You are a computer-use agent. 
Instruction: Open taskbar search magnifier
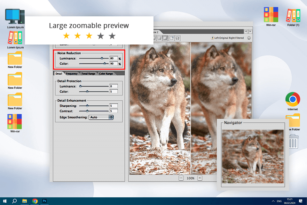click(14, 201)
